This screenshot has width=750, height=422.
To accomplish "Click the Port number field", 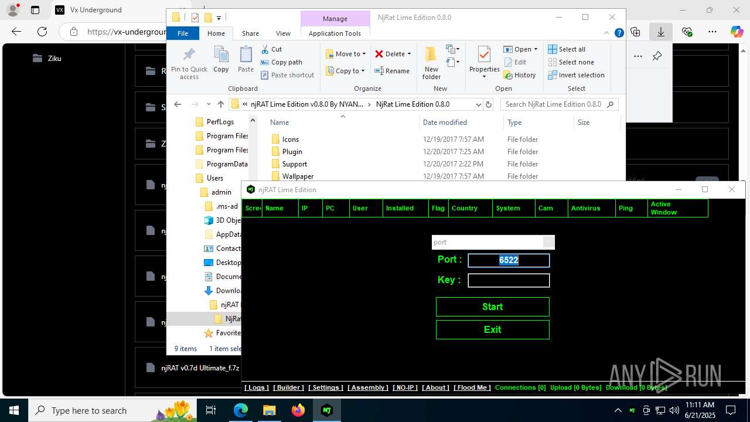I will 509,260.
